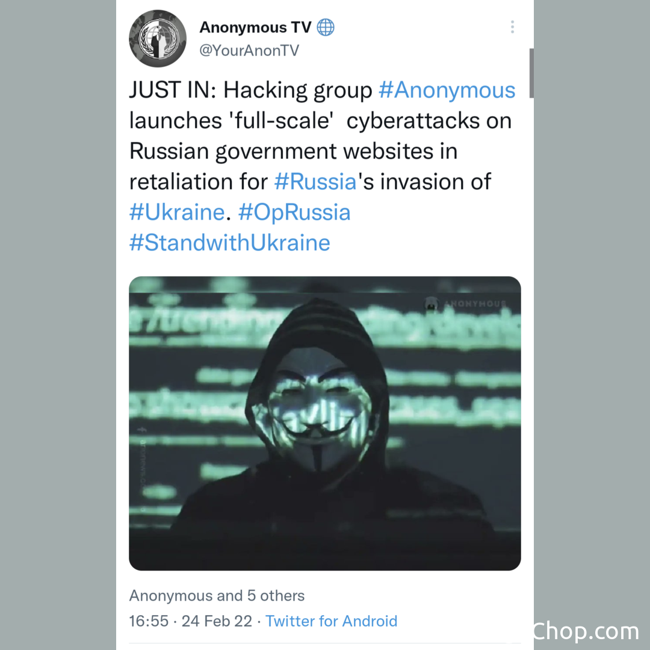Open the Anonymous TV profile avatar
Viewport: 650px width, 650px height.
point(158,39)
